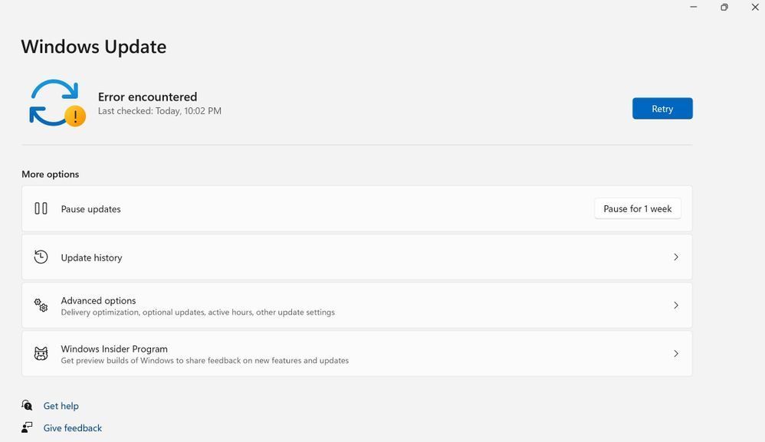Select the Windows Insider Program row
This screenshot has height=442, width=765.
(114, 349)
